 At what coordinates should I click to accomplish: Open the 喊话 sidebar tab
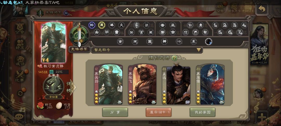pyautogui.click(x=20, y=61)
